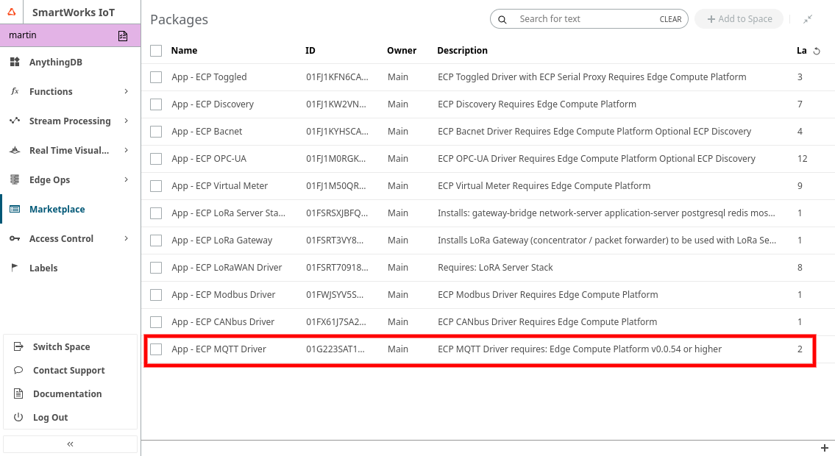Open the Marketplace menu item
Screen dimensions: 835x456
click(x=57, y=209)
